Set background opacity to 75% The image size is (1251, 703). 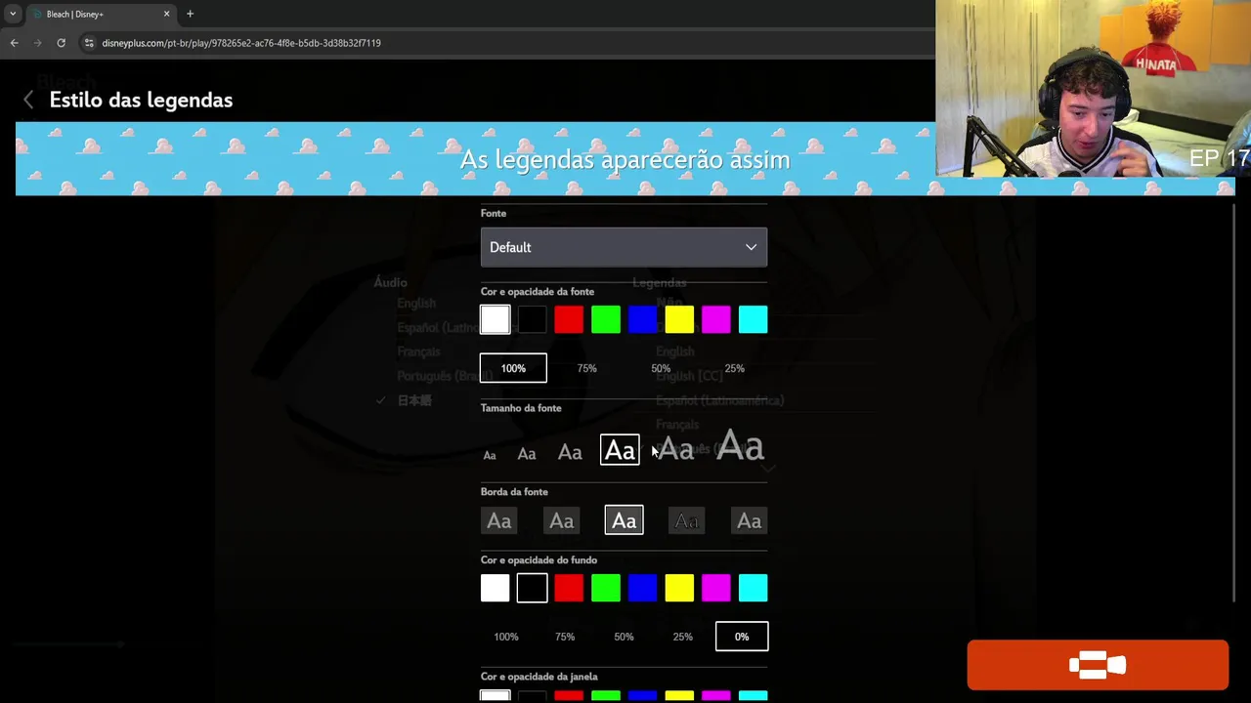coord(565,637)
